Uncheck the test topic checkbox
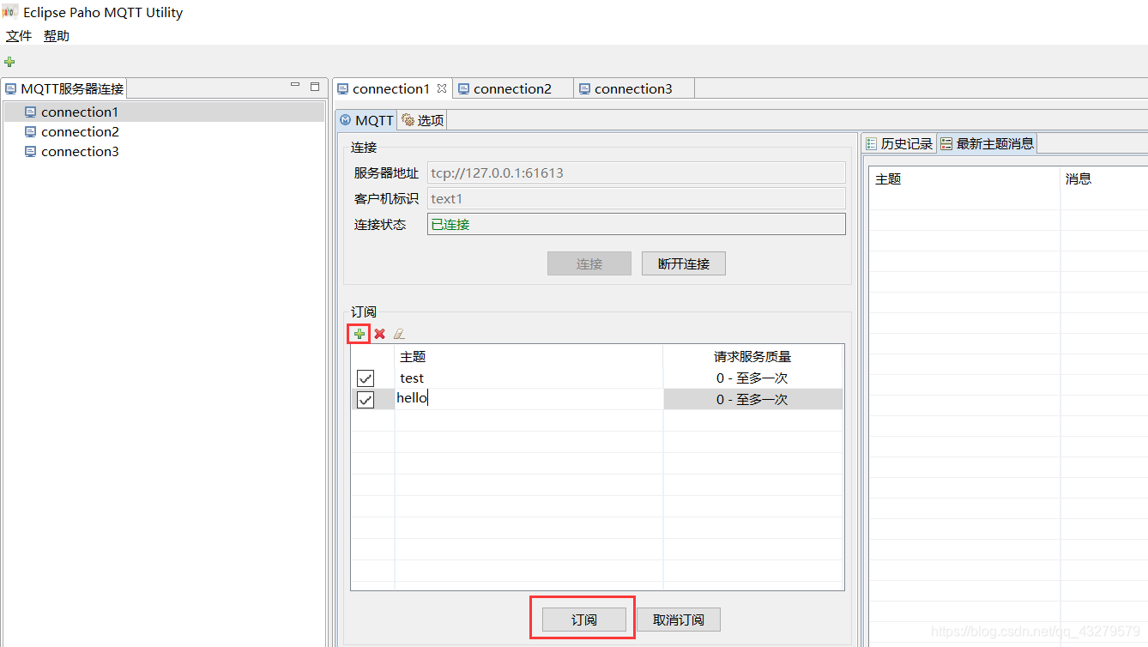 (366, 378)
